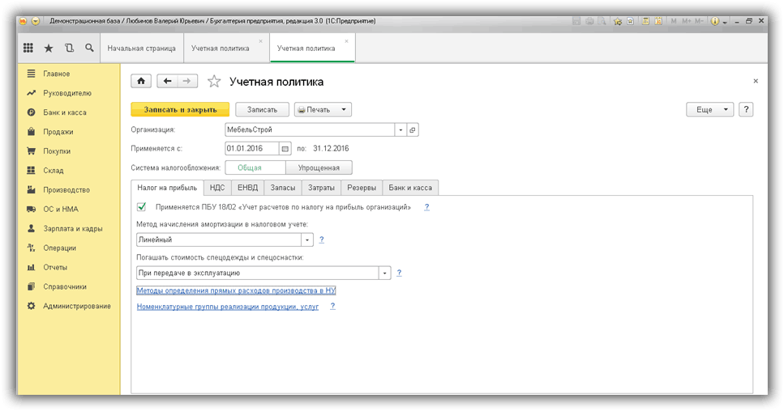
Task: Open the calendar icon in title bar
Action: tap(658, 21)
